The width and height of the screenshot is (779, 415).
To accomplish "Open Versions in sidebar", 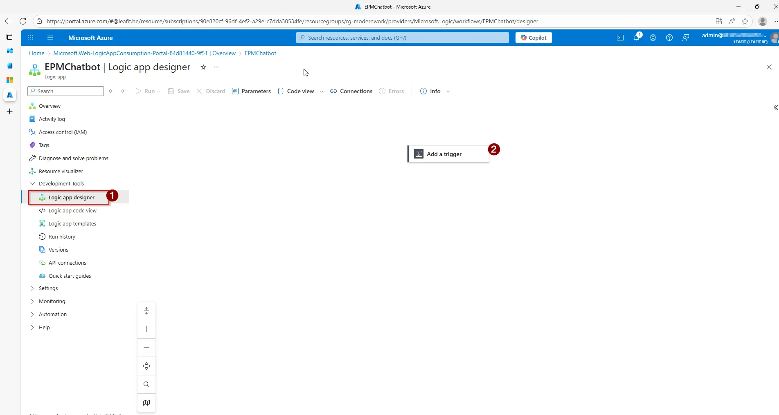I will [x=58, y=250].
